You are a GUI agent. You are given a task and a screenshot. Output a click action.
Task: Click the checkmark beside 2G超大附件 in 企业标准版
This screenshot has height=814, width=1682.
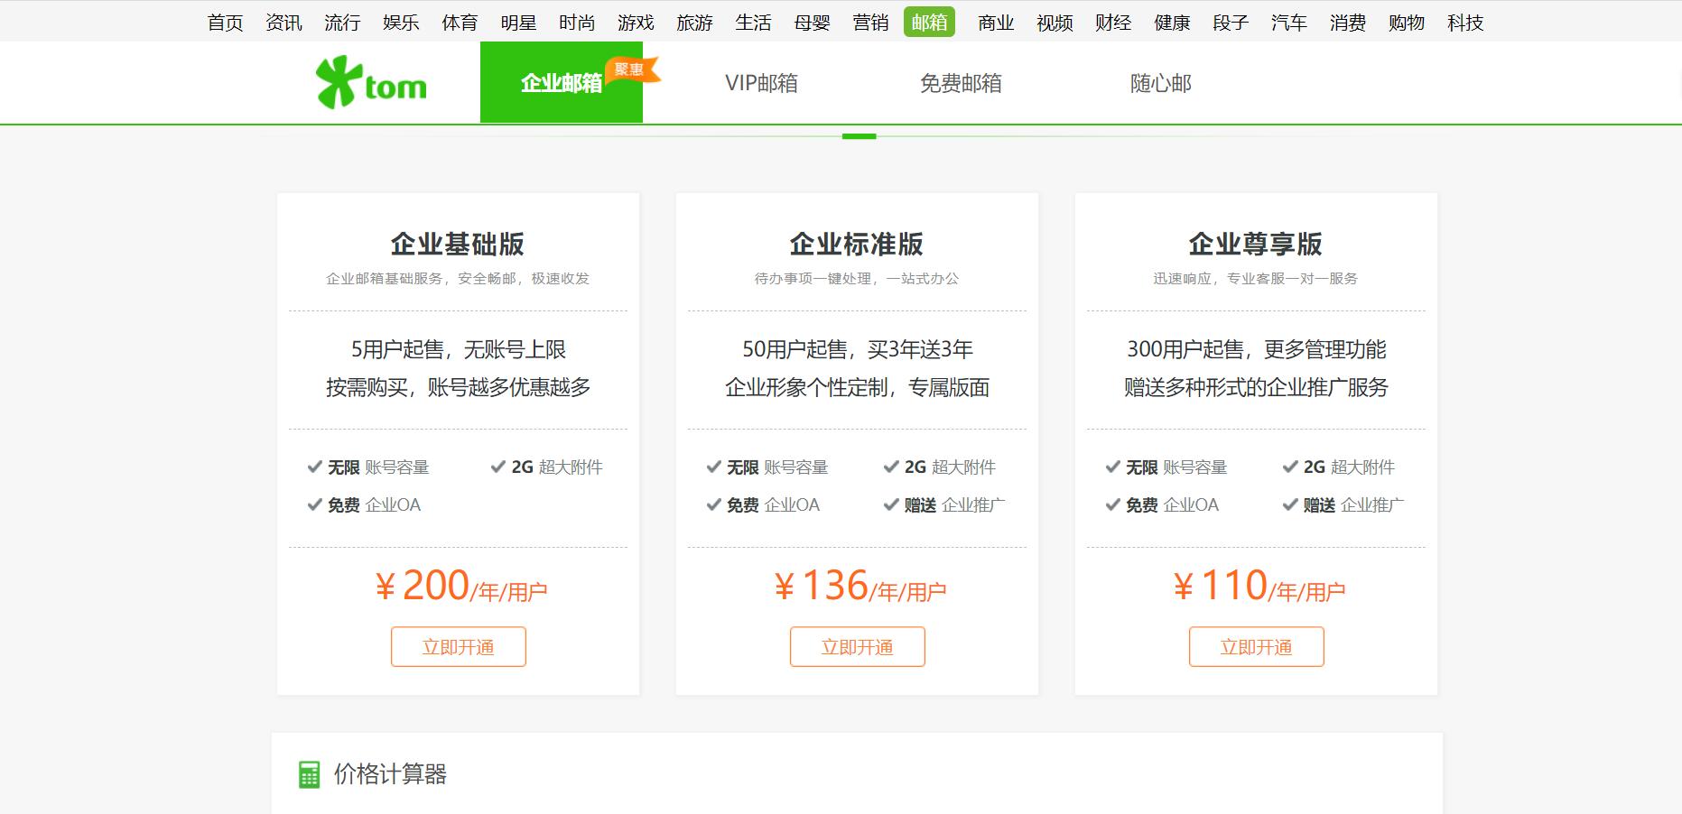(891, 467)
